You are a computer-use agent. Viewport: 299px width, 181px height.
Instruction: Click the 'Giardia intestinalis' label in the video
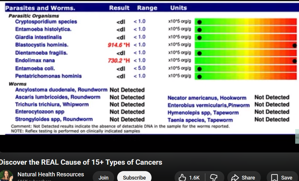(38, 37)
